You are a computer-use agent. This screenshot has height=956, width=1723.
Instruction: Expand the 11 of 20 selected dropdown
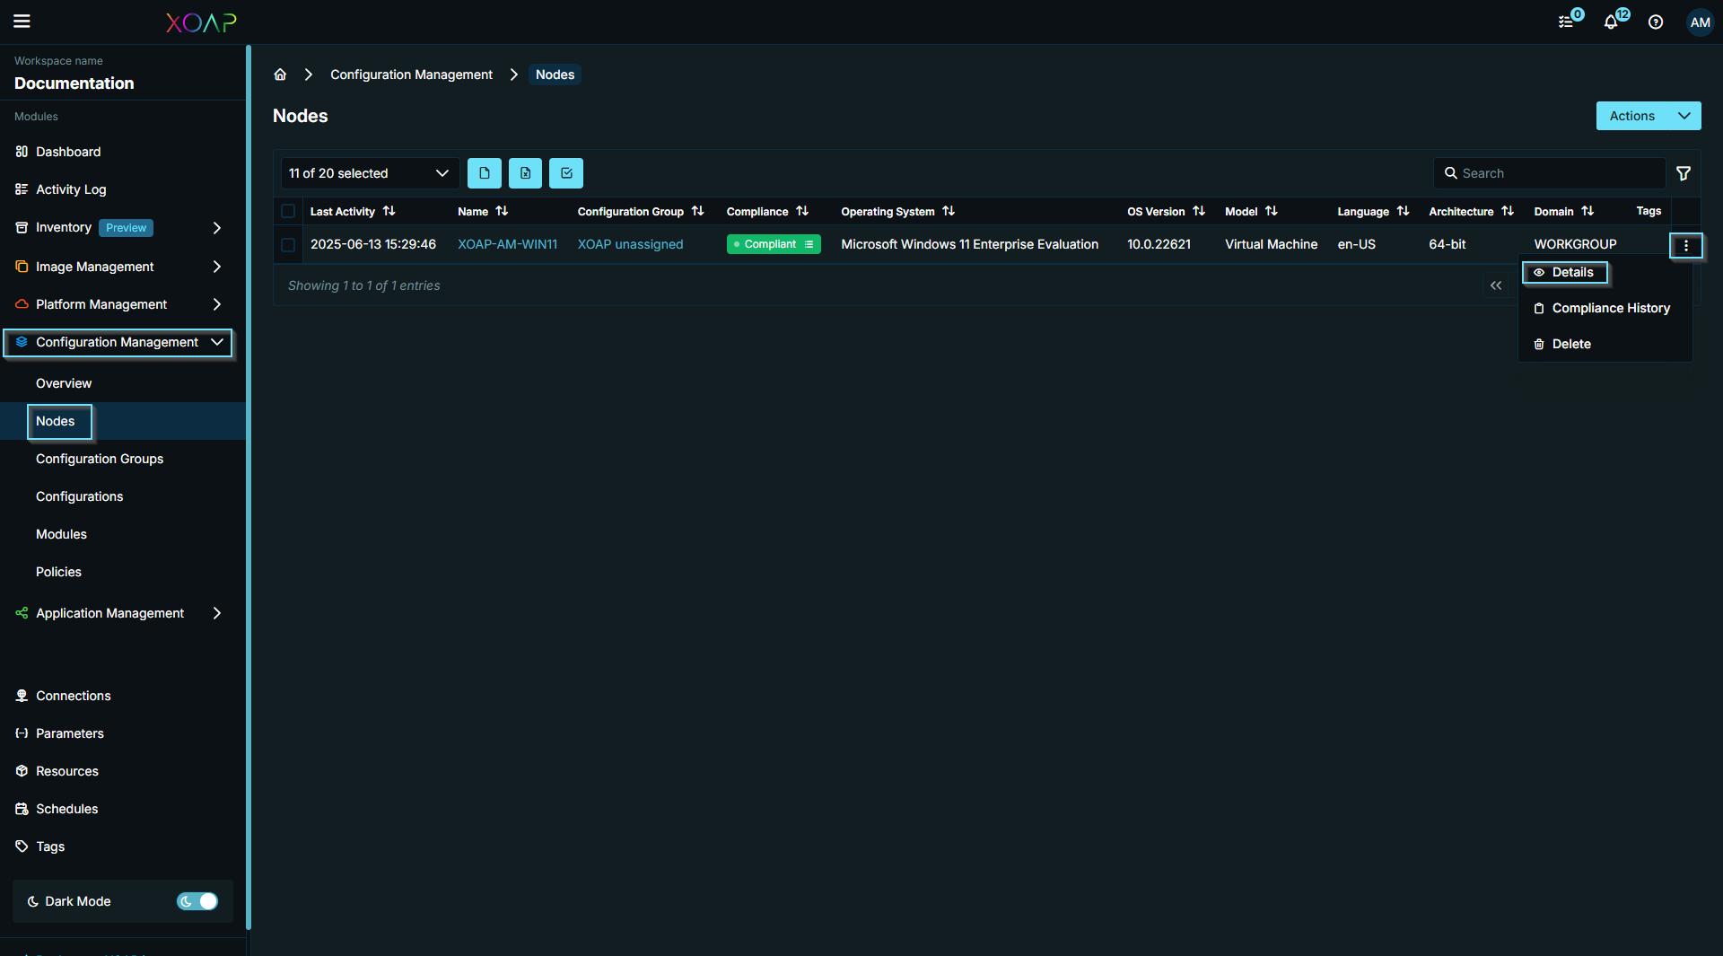coord(369,172)
